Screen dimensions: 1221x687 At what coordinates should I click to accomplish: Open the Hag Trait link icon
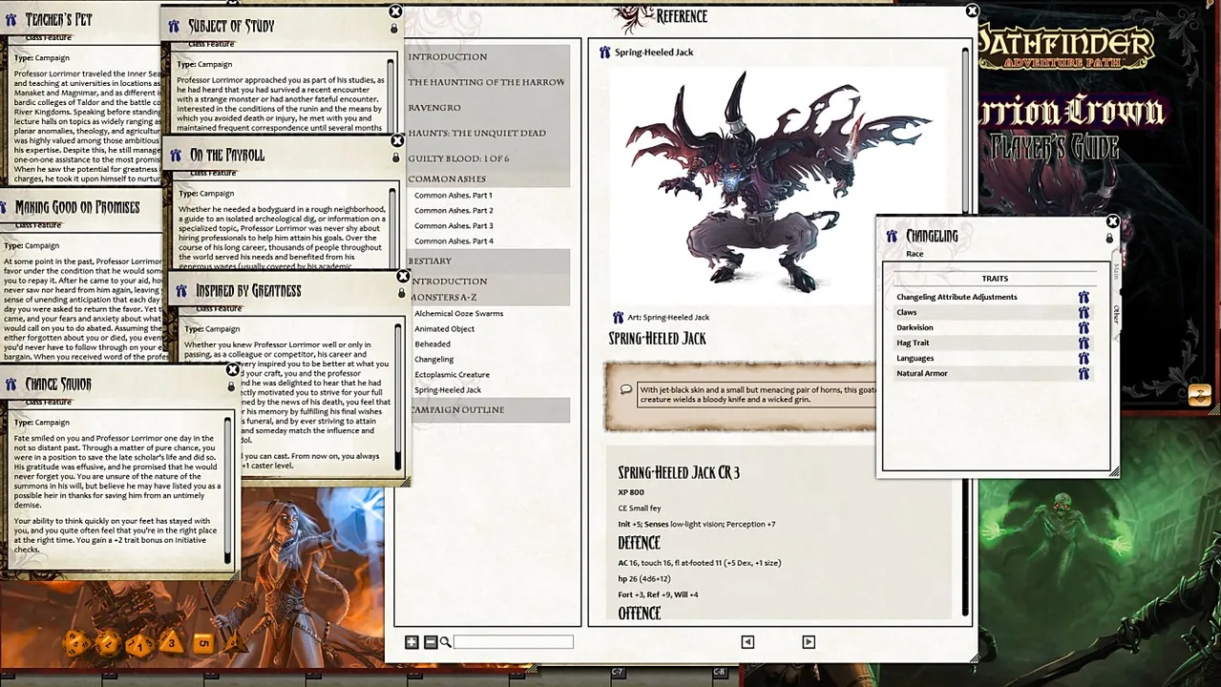pos(1084,343)
